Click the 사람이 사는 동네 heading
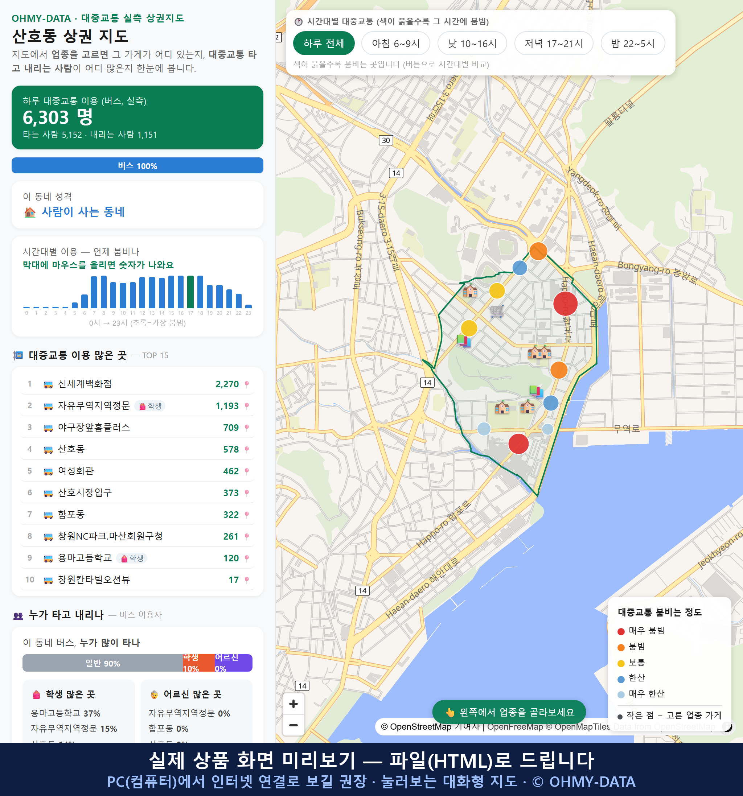 pyautogui.click(x=83, y=212)
